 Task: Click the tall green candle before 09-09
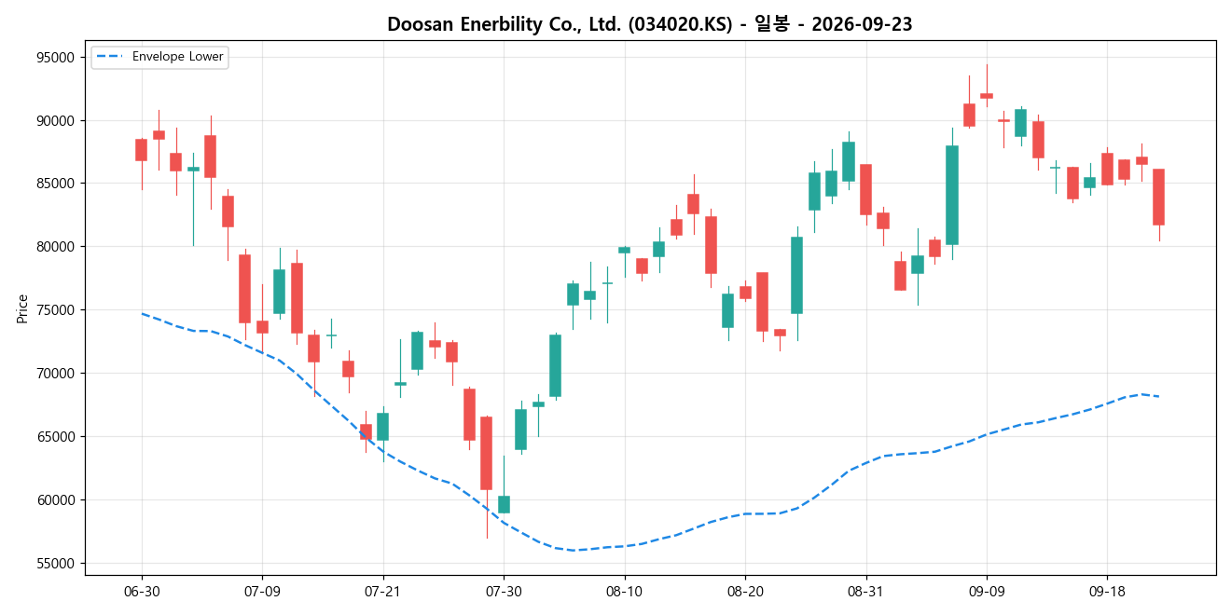(952, 195)
